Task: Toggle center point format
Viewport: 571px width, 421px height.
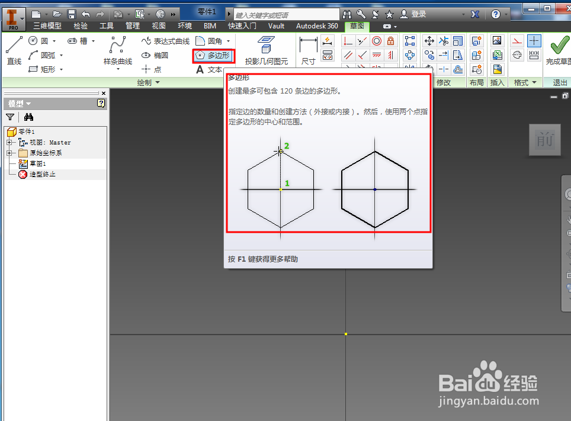Action: [x=534, y=41]
